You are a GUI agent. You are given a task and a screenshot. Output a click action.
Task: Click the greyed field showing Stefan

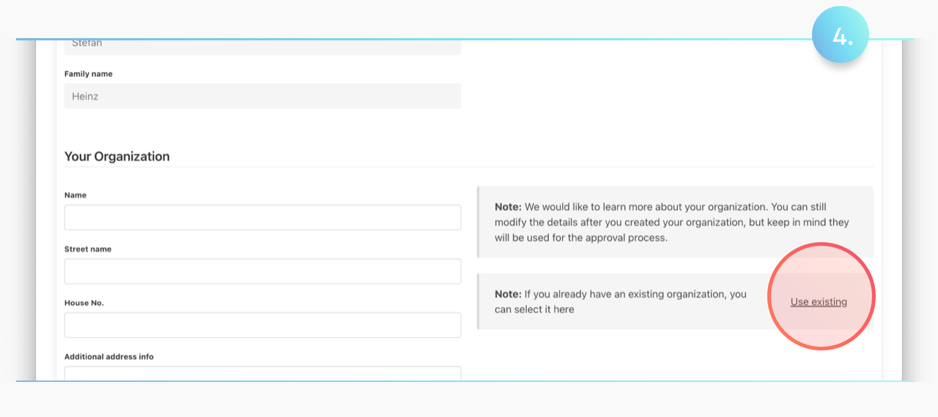click(x=262, y=46)
